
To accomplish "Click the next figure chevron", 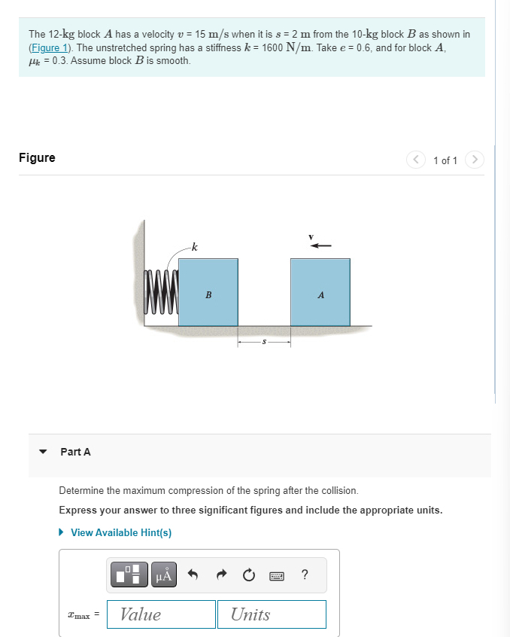I will coord(475,160).
